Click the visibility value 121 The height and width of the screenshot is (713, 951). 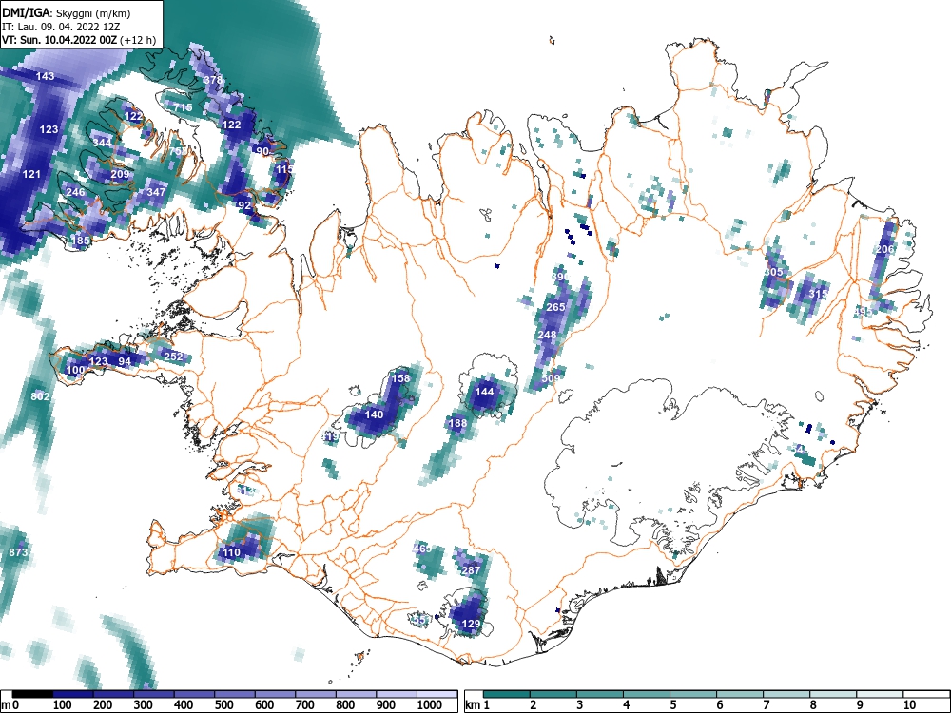(31, 174)
